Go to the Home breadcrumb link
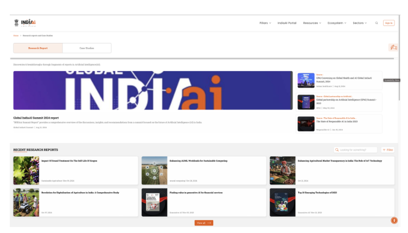This screenshot has height=233, width=408. click(x=16, y=36)
